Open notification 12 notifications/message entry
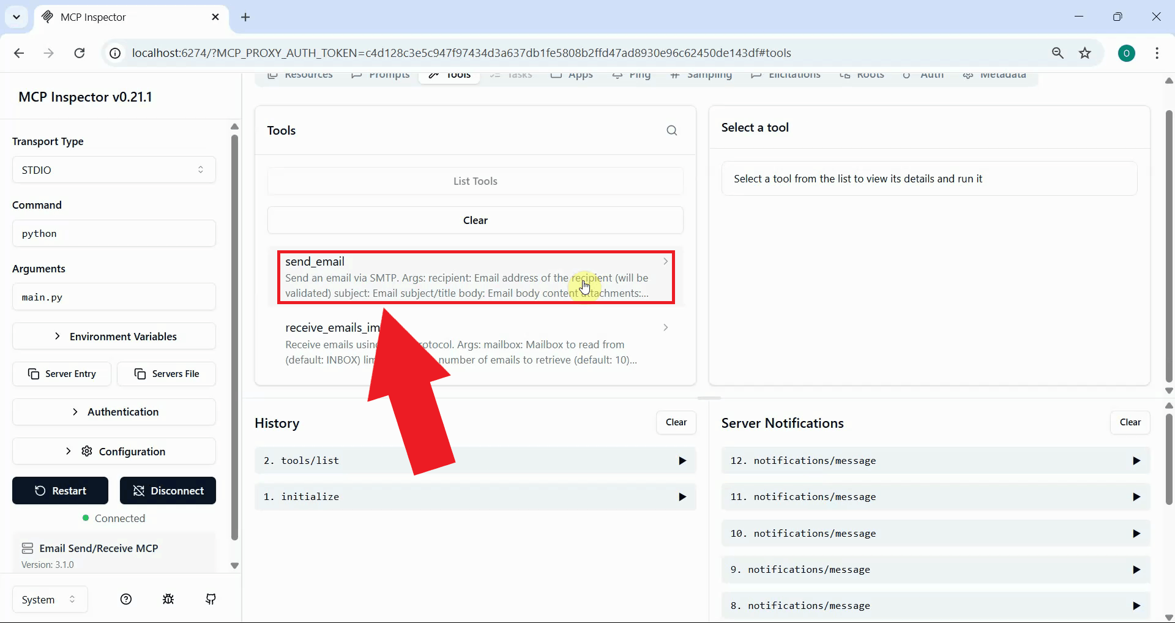The width and height of the screenshot is (1175, 623). coord(934,460)
